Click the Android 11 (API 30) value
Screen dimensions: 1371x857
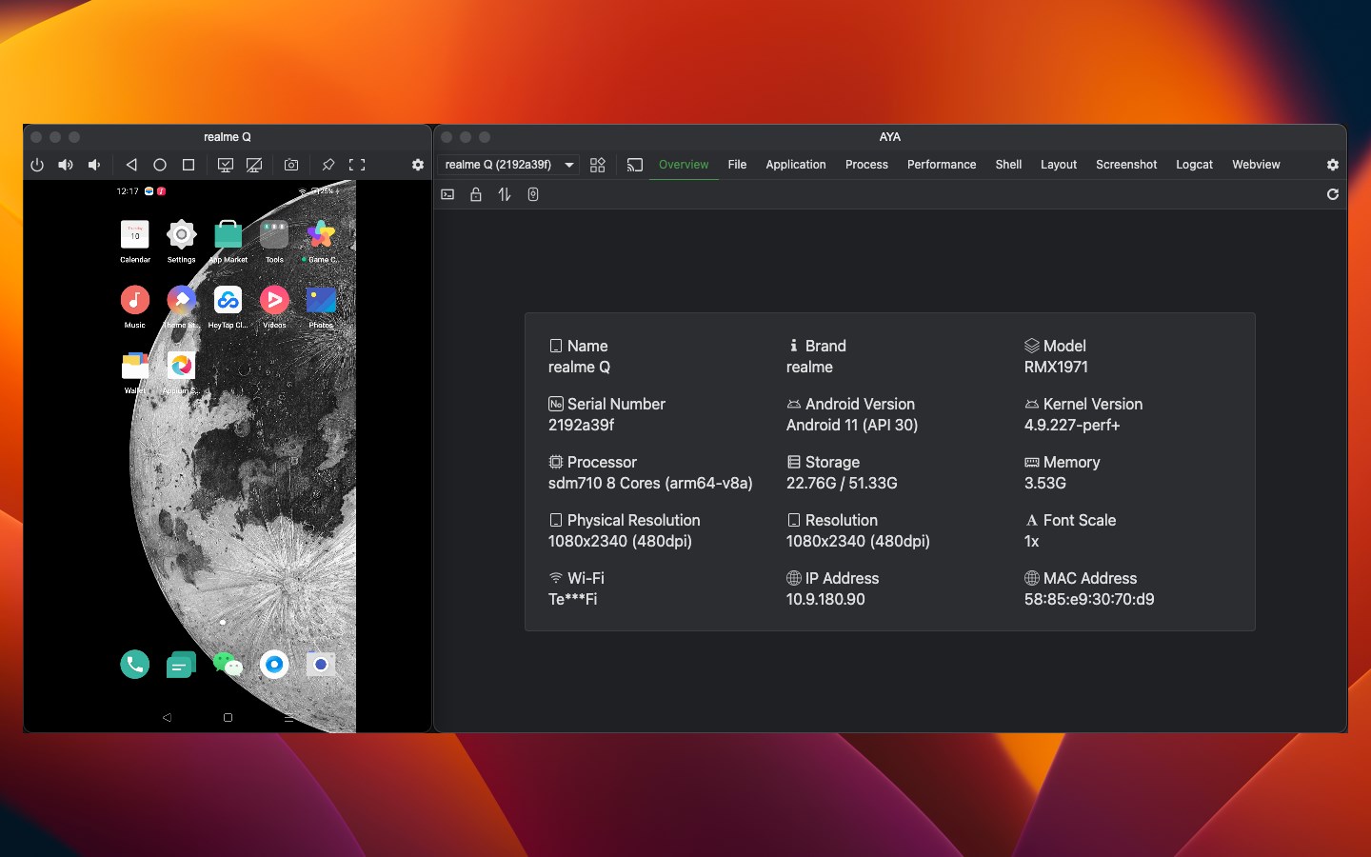tap(852, 425)
